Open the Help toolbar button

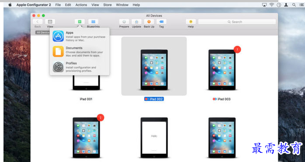[191, 21]
